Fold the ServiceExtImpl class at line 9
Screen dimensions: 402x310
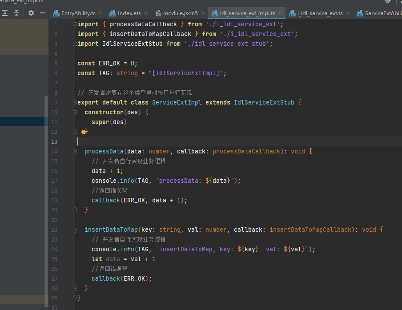click(x=74, y=103)
